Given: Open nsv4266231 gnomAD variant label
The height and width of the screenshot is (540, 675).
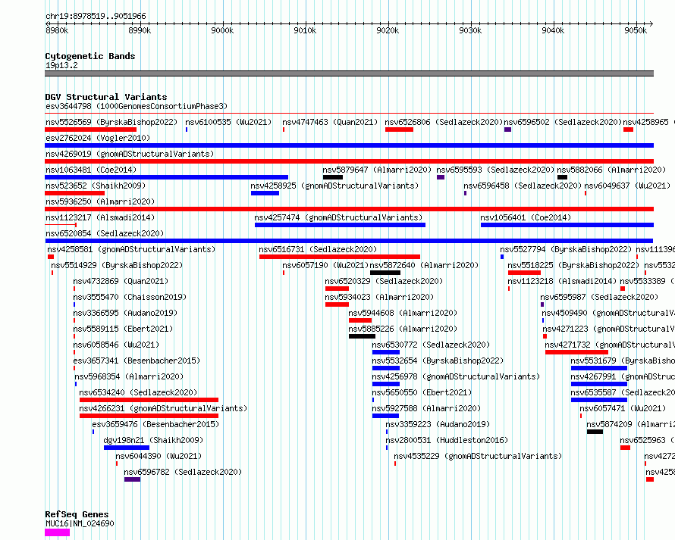Looking at the screenshot, I should [163, 408].
